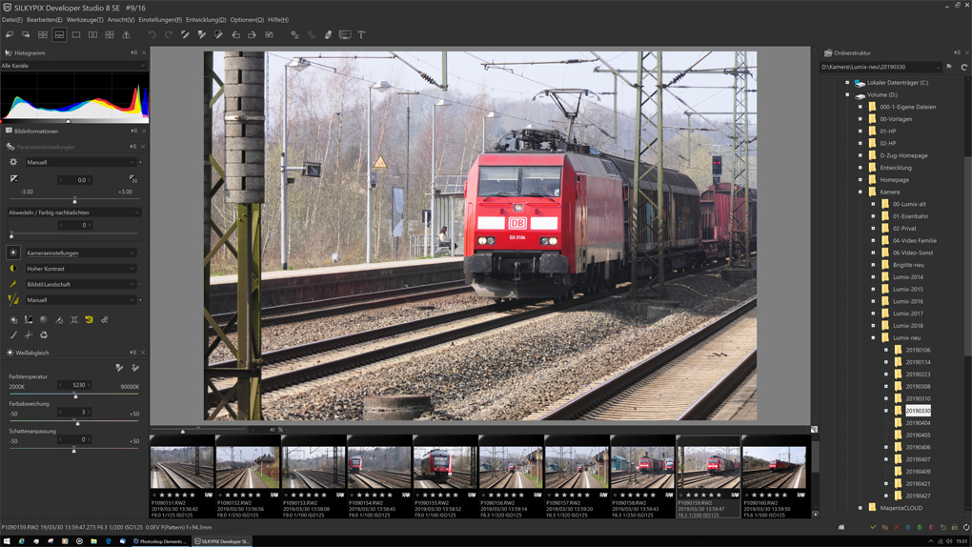Open the Bearbeiten menu
Image resolution: width=972 pixels, height=547 pixels.
pos(44,20)
